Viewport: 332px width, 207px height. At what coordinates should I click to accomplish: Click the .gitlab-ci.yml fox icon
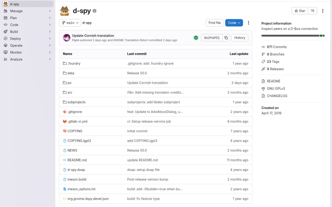click(65, 121)
